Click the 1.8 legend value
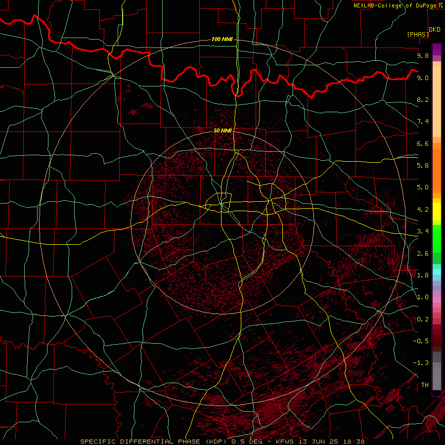 423,275
